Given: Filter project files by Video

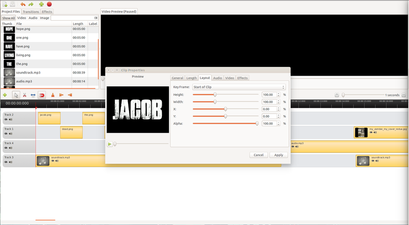Looking at the screenshot, I should [21, 18].
